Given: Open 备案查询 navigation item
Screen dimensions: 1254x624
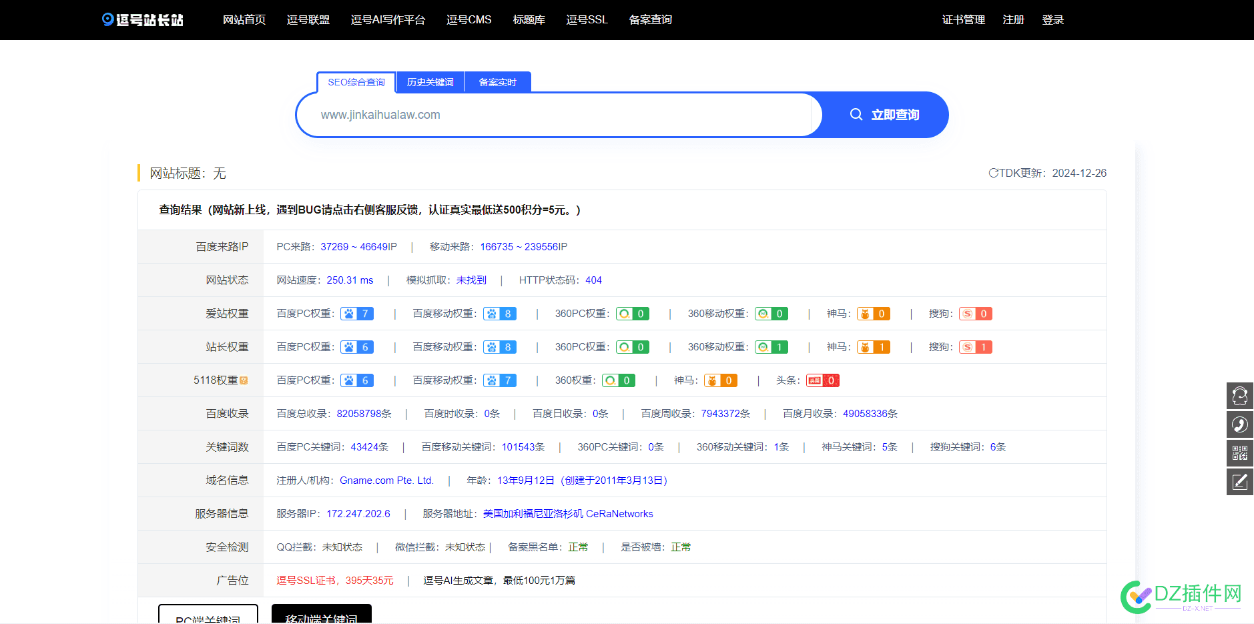Looking at the screenshot, I should (651, 20).
